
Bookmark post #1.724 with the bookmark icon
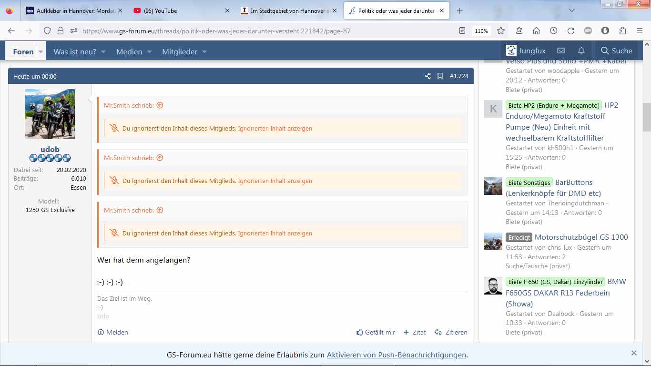point(440,76)
